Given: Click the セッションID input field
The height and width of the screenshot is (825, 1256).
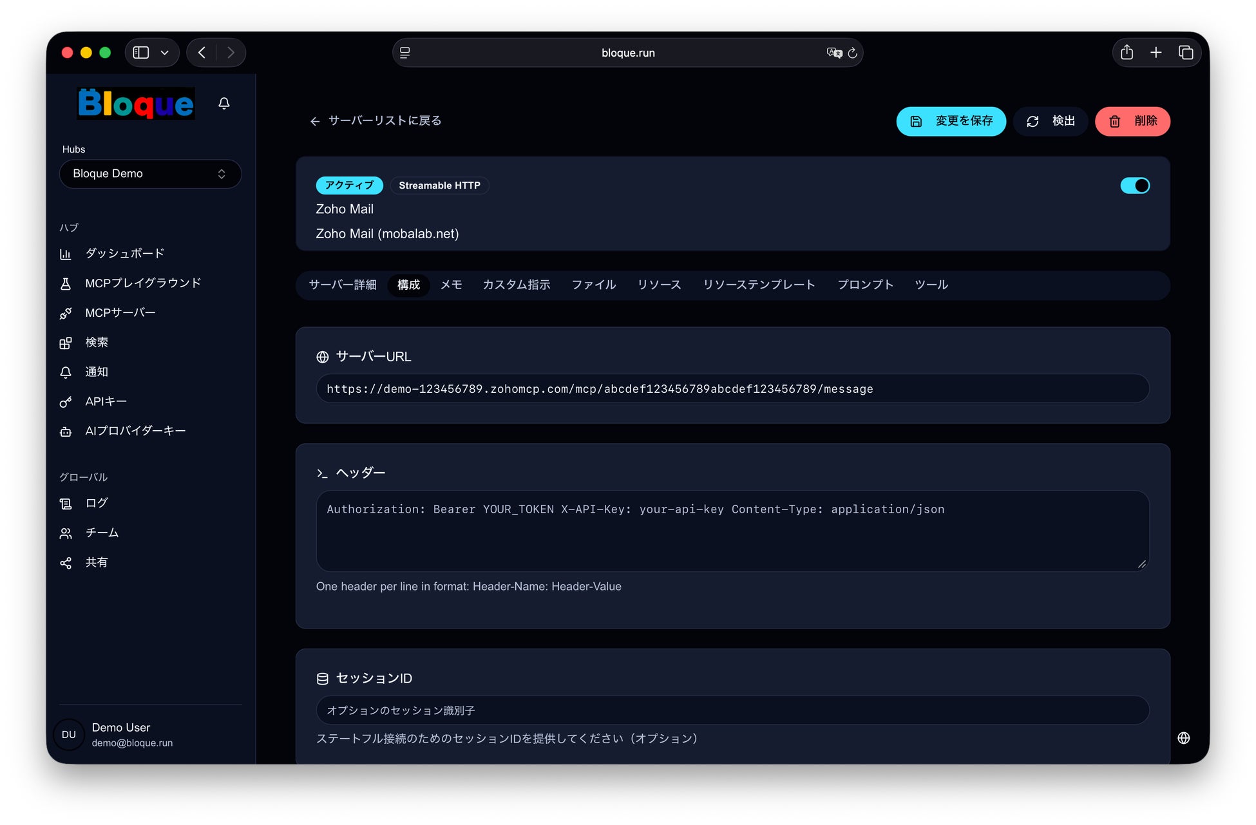Looking at the screenshot, I should point(732,710).
